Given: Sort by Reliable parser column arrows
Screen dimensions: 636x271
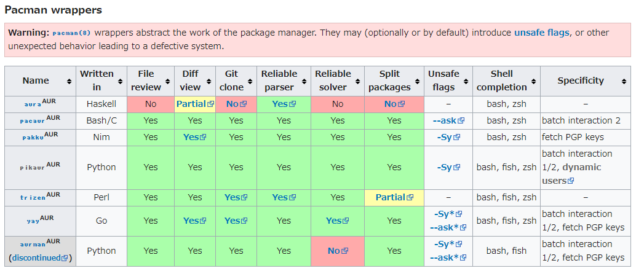Looking at the screenshot, I should coord(304,81).
